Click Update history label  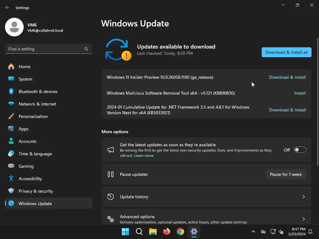pyautogui.click(x=134, y=197)
